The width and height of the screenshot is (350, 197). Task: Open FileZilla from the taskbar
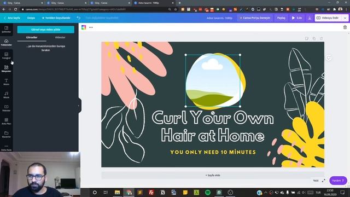[x=151, y=192]
